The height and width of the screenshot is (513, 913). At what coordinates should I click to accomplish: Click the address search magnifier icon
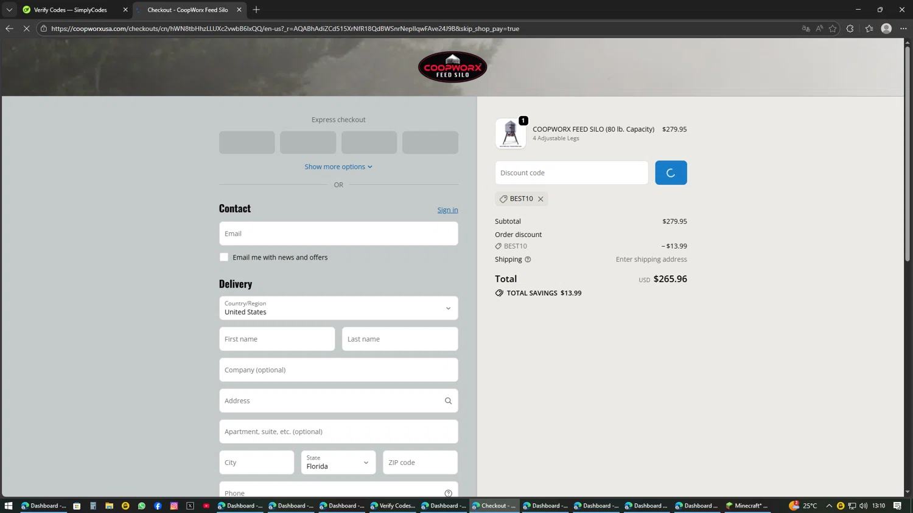pos(448,401)
